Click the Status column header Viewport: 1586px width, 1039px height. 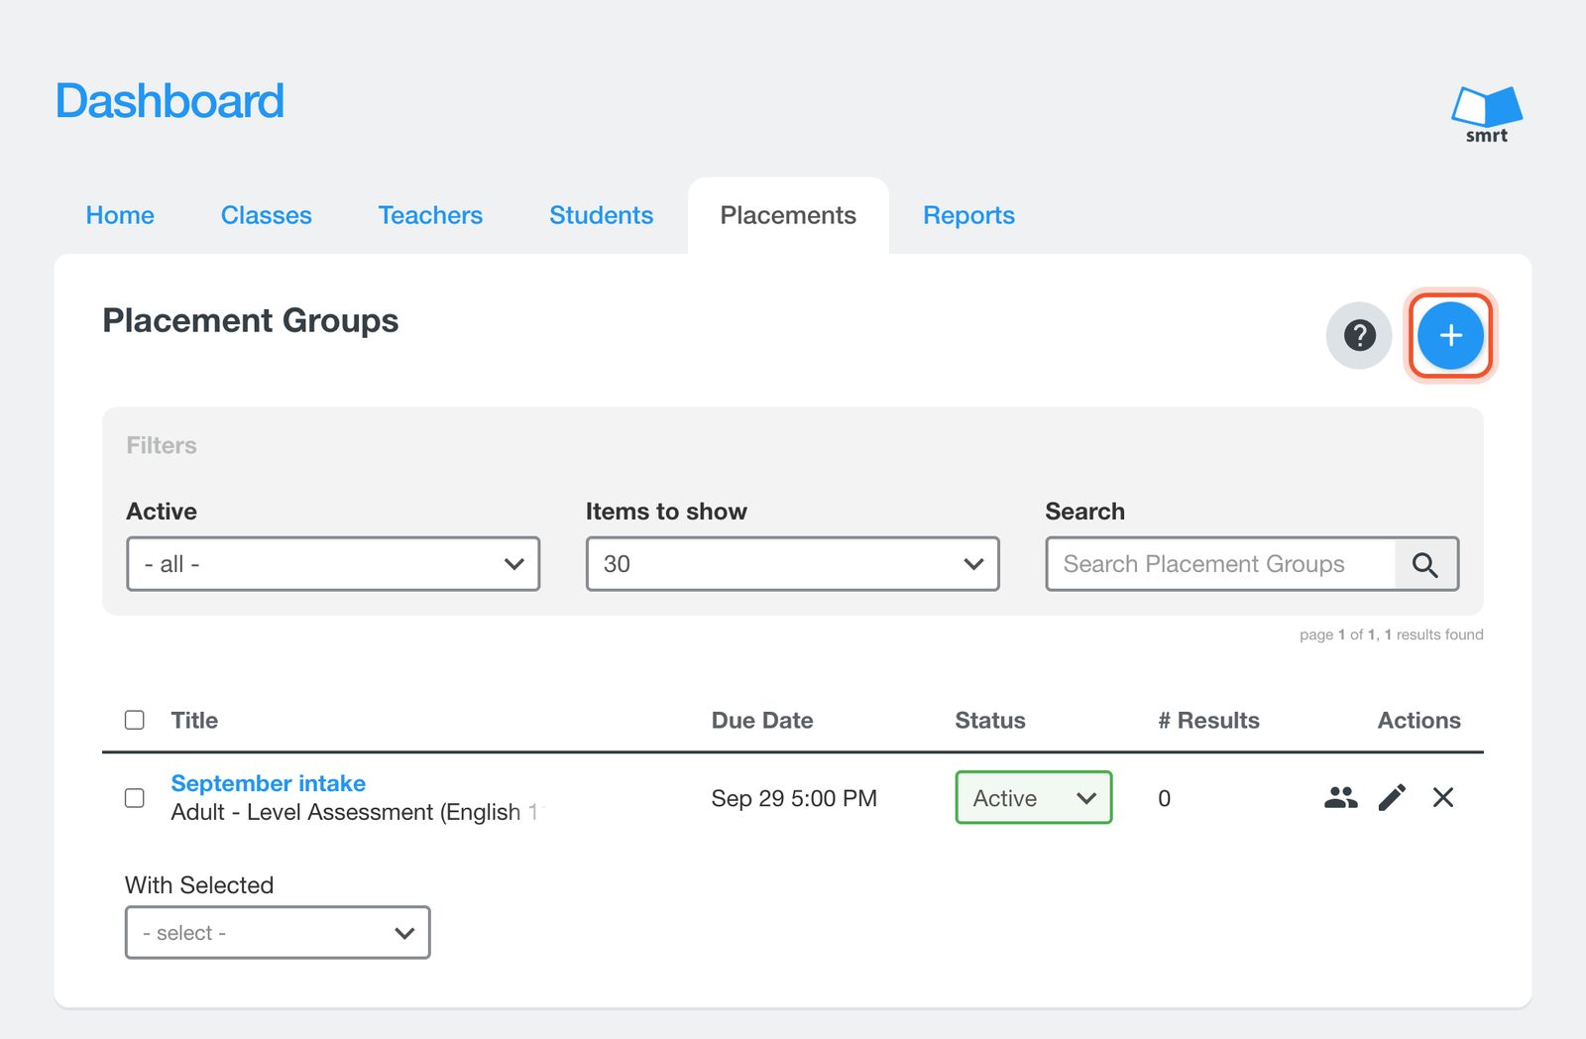click(990, 721)
